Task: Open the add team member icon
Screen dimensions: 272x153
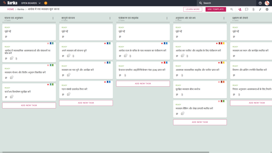Action: tap(240, 9)
